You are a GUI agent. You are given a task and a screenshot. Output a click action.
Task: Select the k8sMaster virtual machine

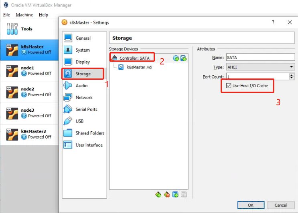point(29,50)
